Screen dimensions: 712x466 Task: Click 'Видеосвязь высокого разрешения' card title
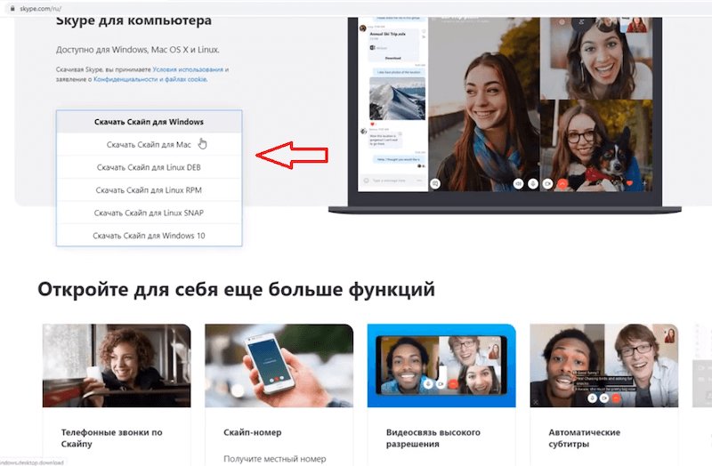coord(433,438)
